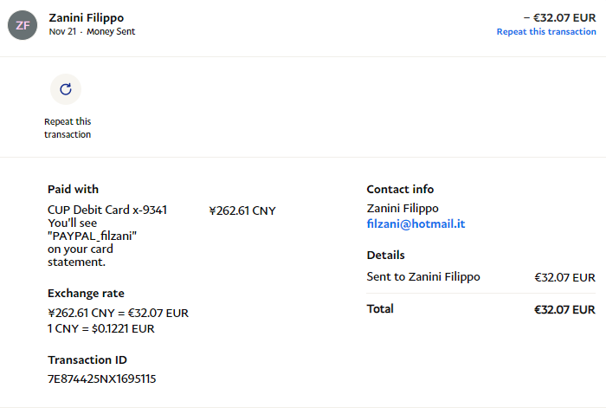This screenshot has height=408, width=606.
Task: Click the ¥262.61 CNY paid amount
Action: 242,210
